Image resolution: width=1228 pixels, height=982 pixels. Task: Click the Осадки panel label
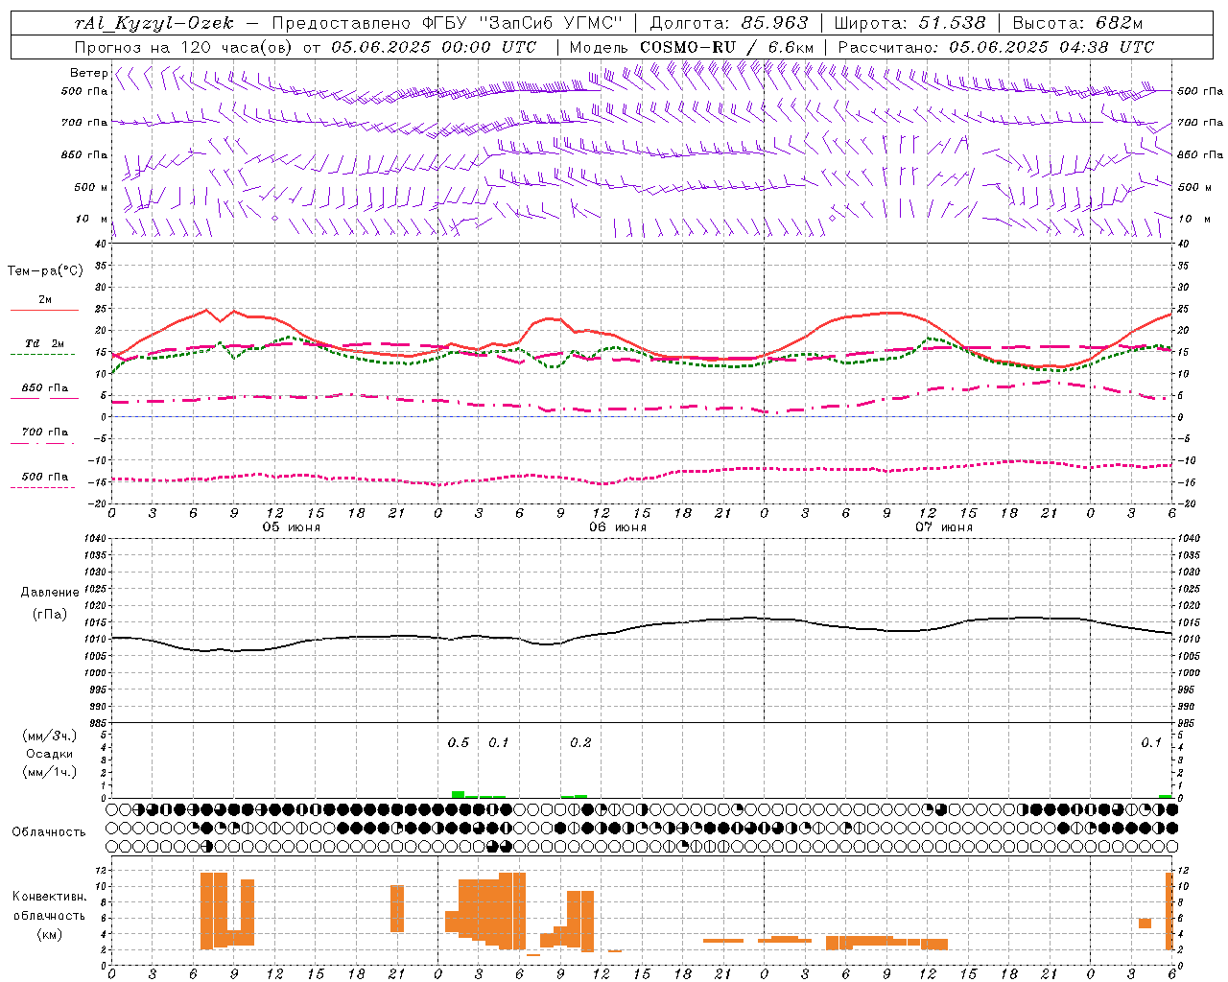(50, 754)
